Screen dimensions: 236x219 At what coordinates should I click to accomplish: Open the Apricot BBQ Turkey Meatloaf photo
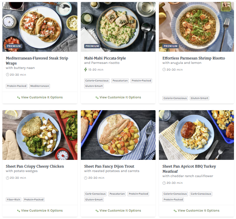[x=196, y=135]
